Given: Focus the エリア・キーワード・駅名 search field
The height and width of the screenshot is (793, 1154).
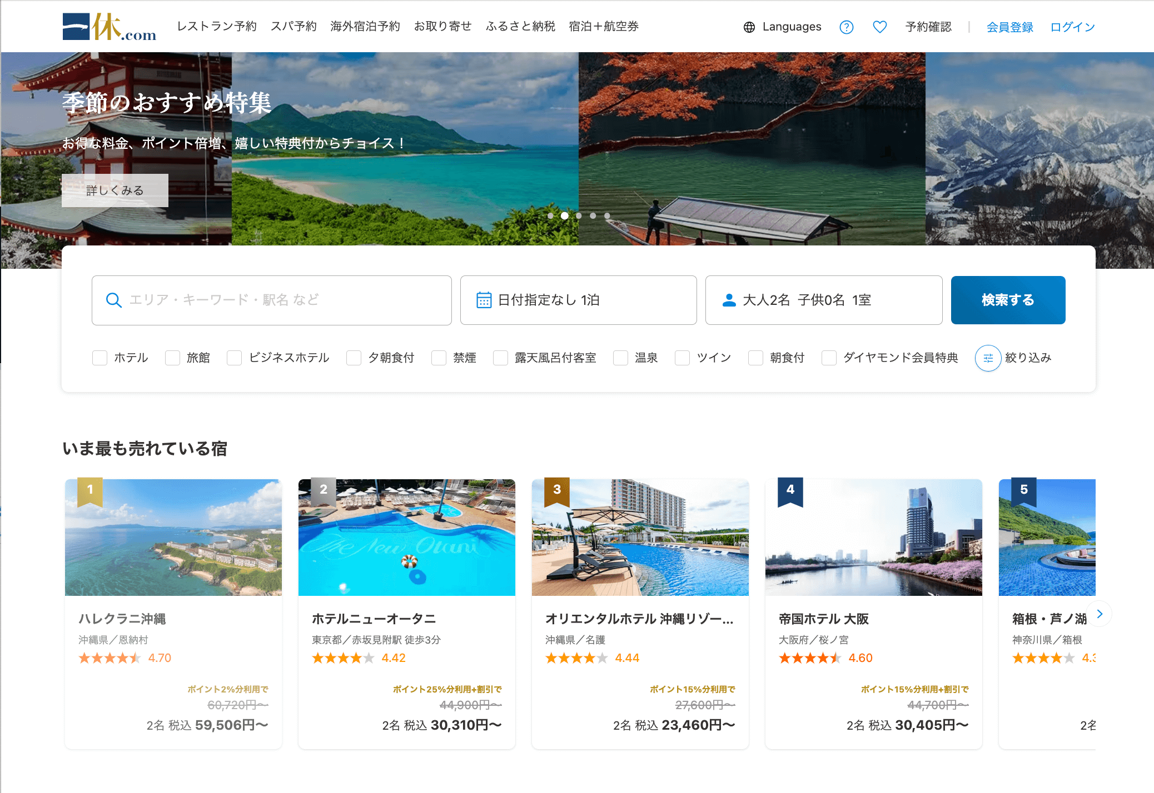Looking at the screenshot, I should pyautogui.click(x=272, y=300).
